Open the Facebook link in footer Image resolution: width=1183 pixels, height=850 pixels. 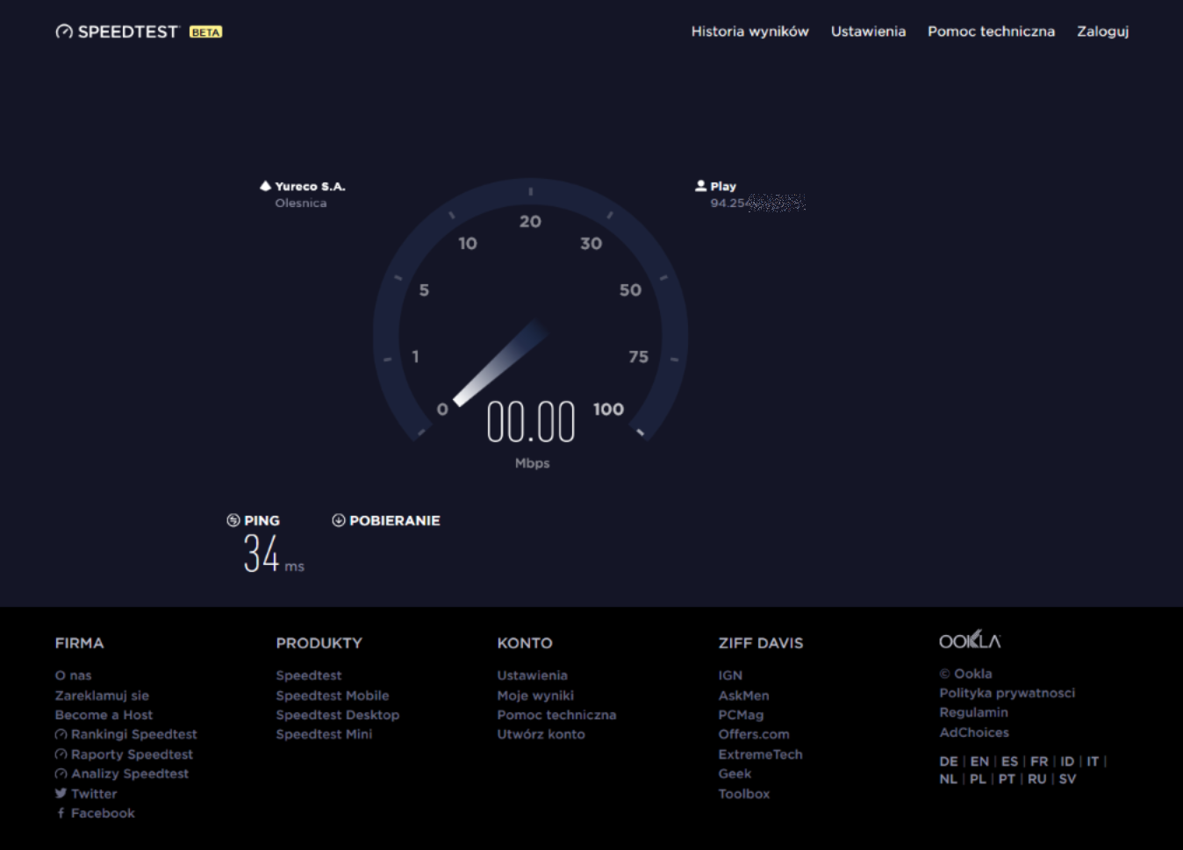click(x=102, y=813)
